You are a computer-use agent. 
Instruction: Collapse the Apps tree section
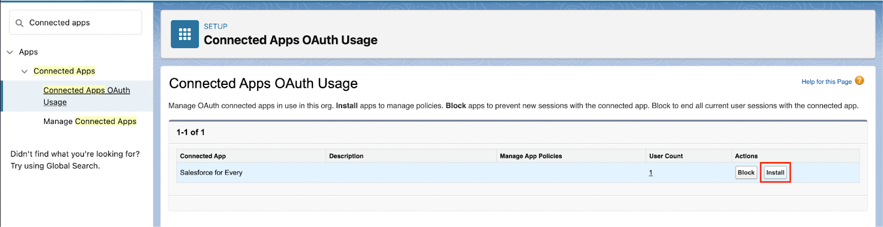point(10,52)
